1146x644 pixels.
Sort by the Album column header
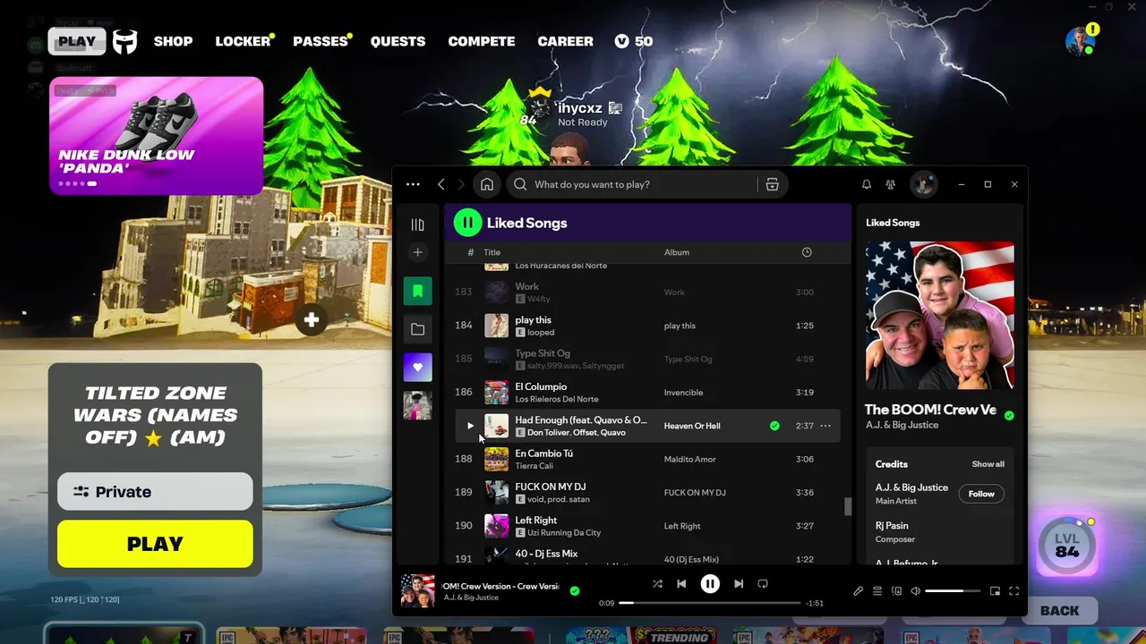click(x=677, y=252)
